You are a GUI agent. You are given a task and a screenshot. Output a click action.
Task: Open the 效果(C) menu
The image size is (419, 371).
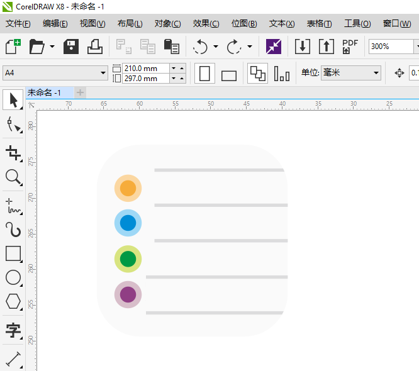pos(206,24)
